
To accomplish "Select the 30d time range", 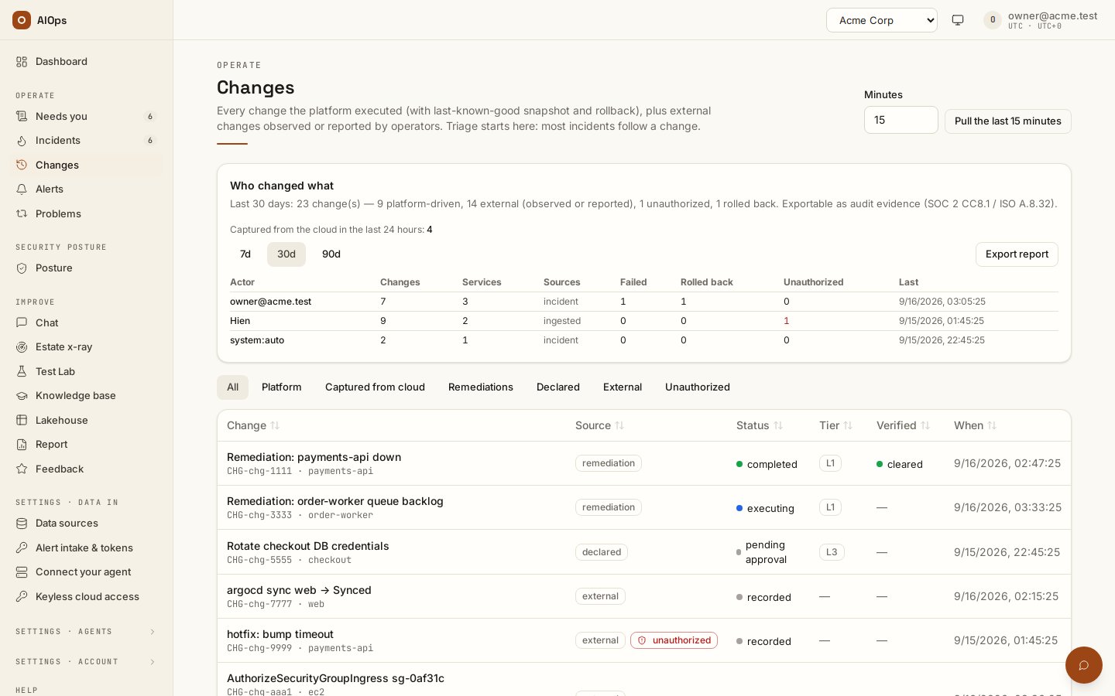I will tap(286, 254).
